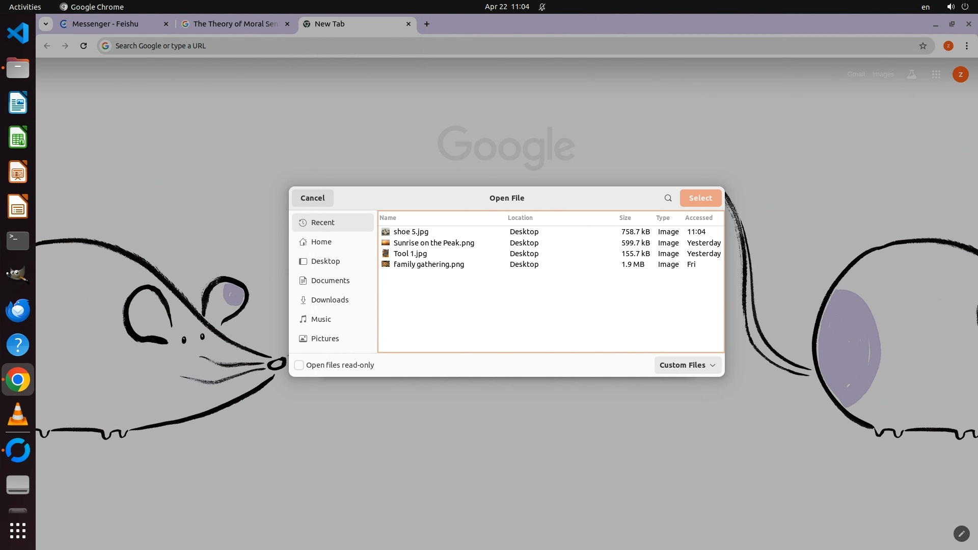Screen dimensions: 978x550
Task: Open the GIMP icon in the dock
Action: coord(18,275)
